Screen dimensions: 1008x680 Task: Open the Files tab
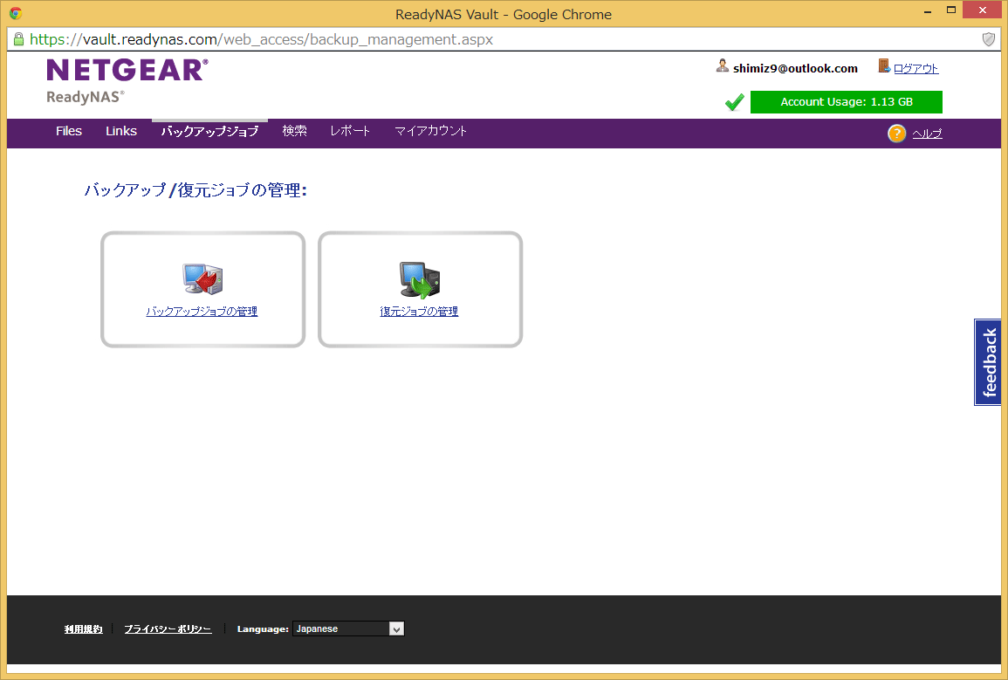(x=69, y=131)
